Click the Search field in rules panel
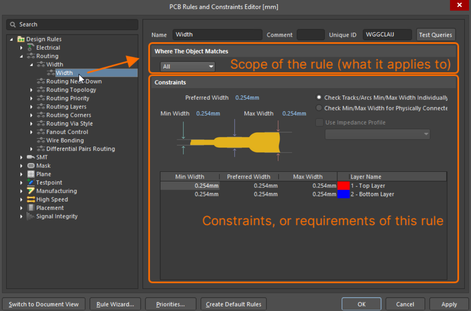The height and width of the screenshot is (311, 471). 72,25
